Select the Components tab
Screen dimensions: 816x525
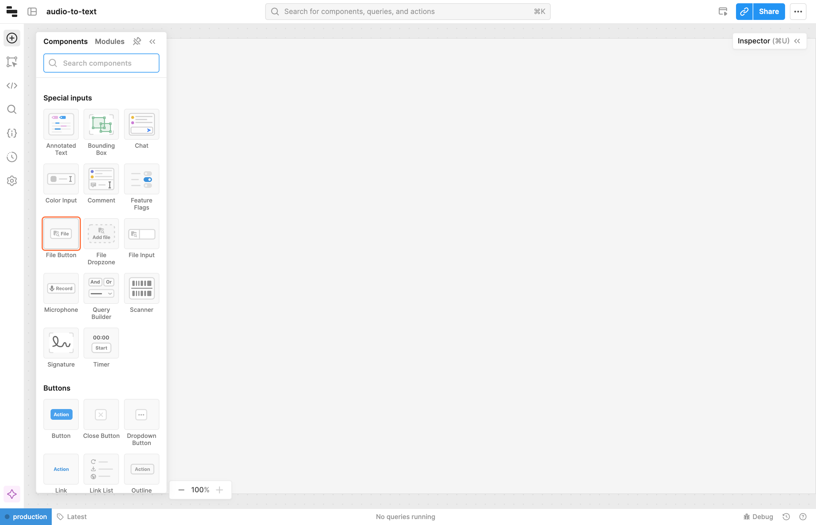pos(65,41)
